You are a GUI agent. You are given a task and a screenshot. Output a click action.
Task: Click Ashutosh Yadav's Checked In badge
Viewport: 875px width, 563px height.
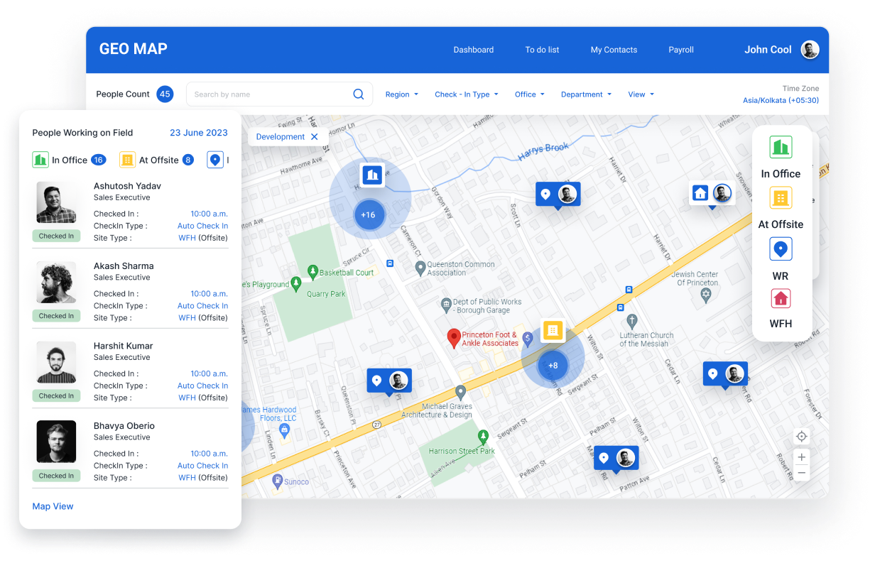tap(56, 236)
